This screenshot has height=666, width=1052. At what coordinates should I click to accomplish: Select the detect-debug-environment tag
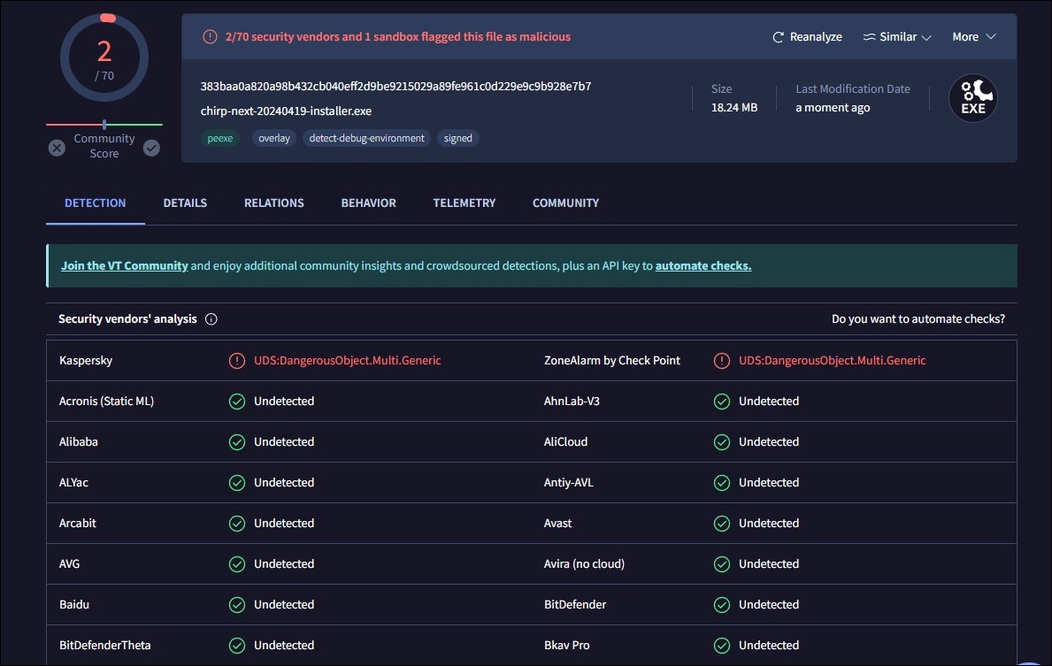(367, 138)
